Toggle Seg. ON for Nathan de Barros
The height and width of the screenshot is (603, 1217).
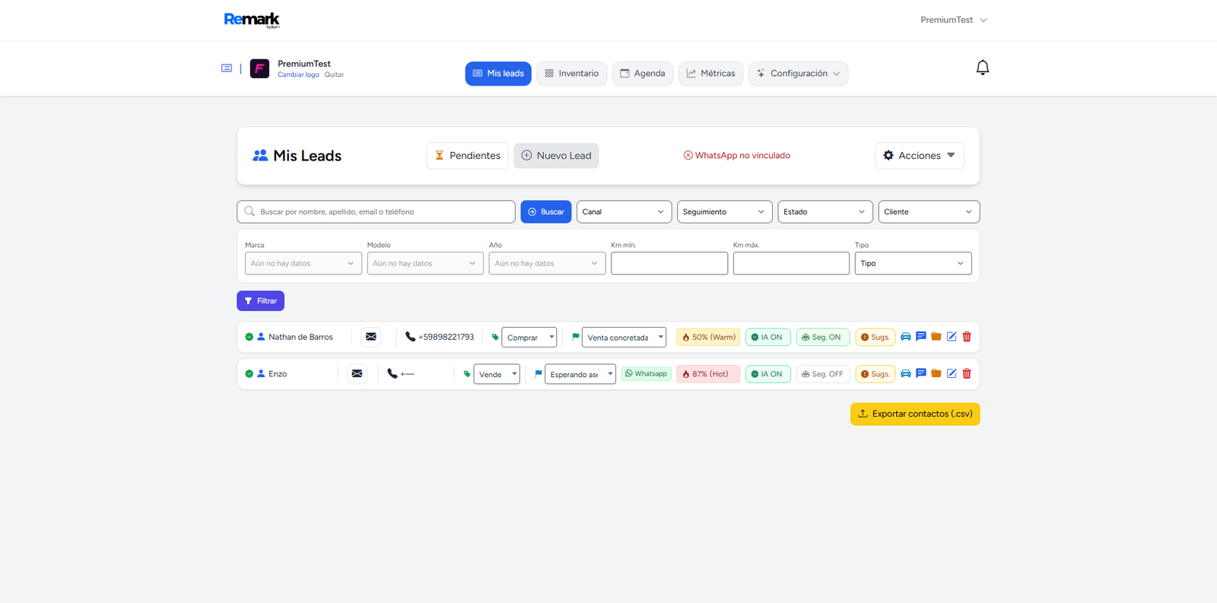click(823, 337)
